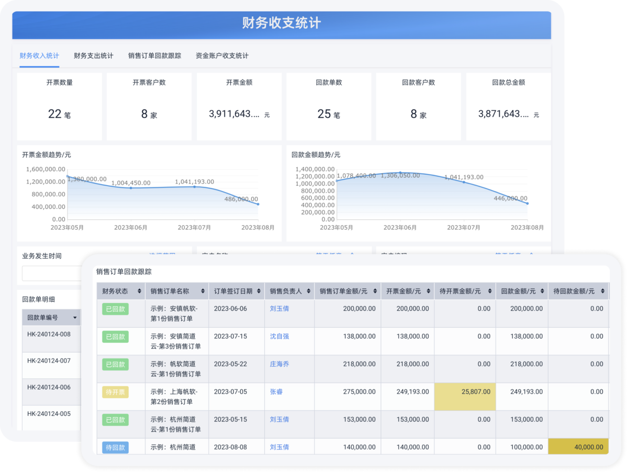Click the 486,000.00 point on 开票金额趋势 chart
Screen dimensions: 628x473
click(258, 204)
